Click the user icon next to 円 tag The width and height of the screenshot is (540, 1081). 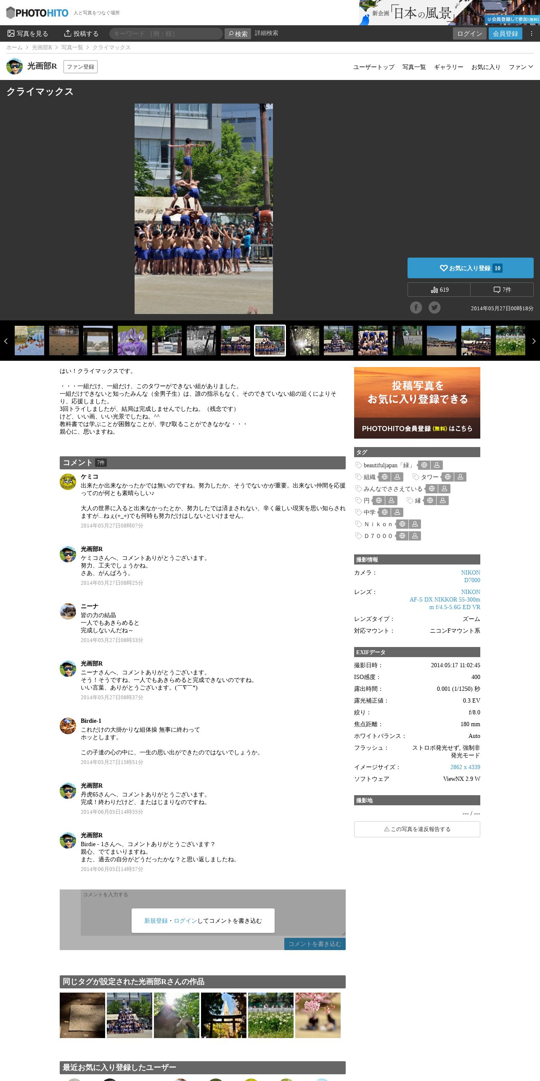[x=391, y=501]
